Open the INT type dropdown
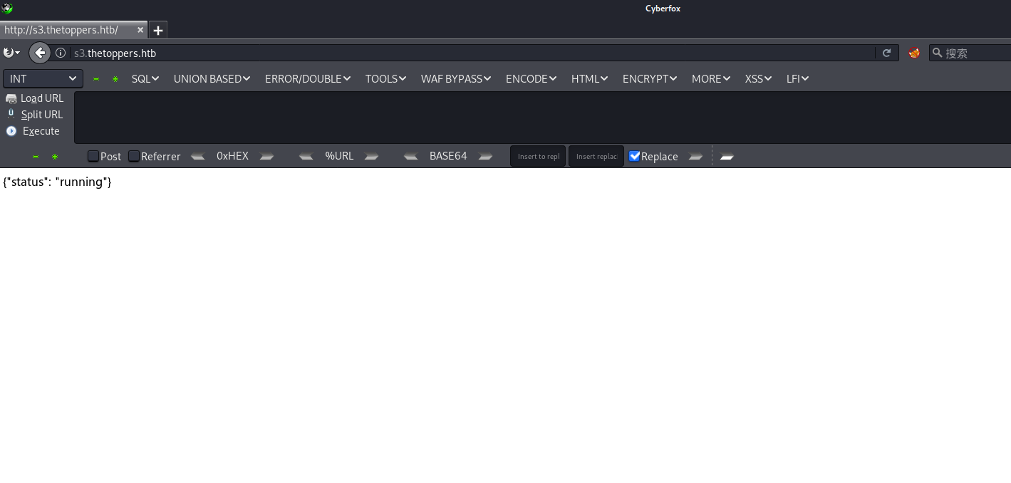Screen dimensions: 1011x483 coord(43,78)
